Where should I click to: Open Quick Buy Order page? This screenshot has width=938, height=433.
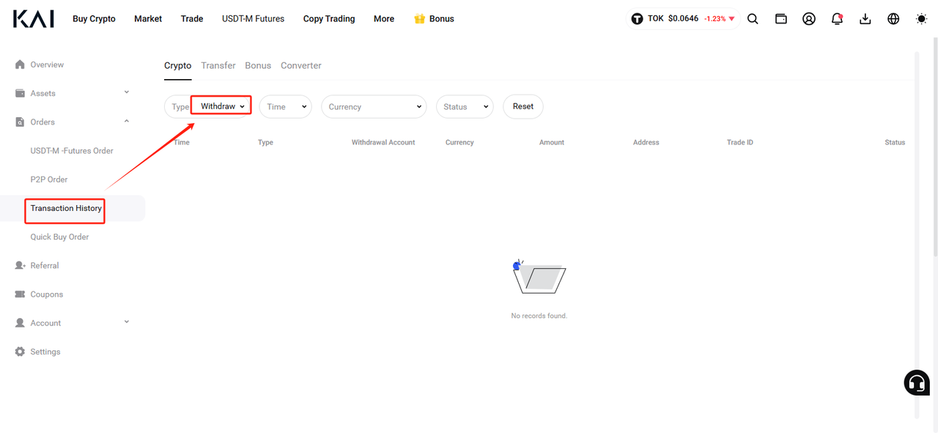pos(59,237)
